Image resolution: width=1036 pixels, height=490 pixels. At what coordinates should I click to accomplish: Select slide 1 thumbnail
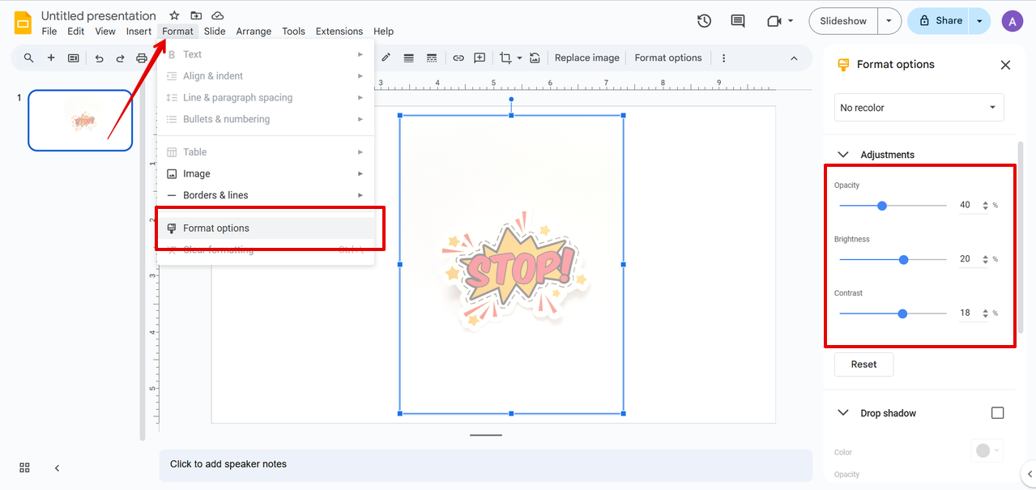coord(80,121)
